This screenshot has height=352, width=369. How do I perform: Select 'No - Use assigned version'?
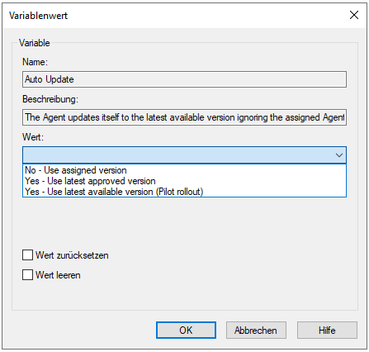coord(184,170)
